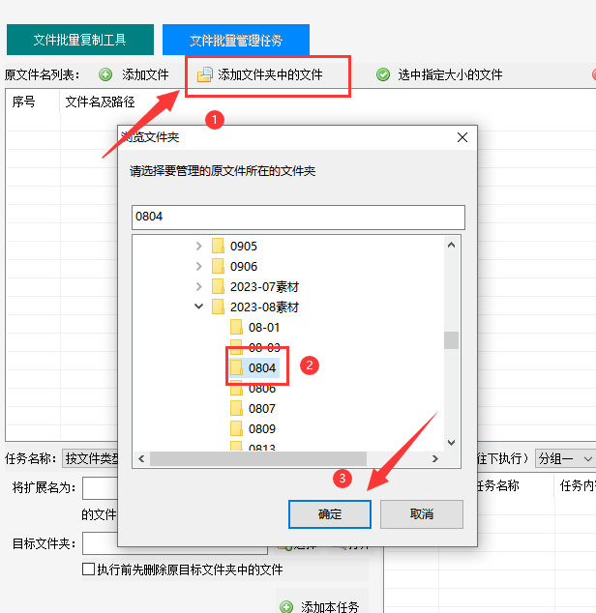The height and width of the screenshot is (613, 596).
Task: Select the 0807 folder icon
Action: (x=236, y=409)
